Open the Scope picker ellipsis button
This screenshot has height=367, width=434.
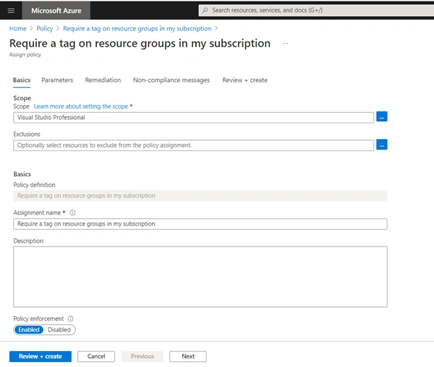point(382,117)
